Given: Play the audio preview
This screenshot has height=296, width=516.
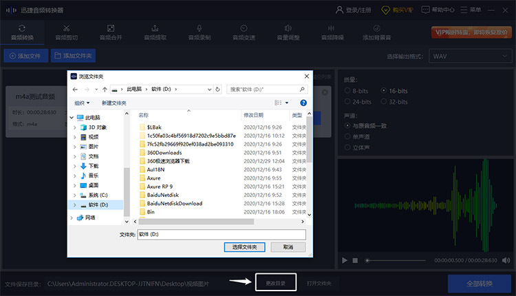Looking at the screenshot, I should pyautogui.click(x=345, y=260).
